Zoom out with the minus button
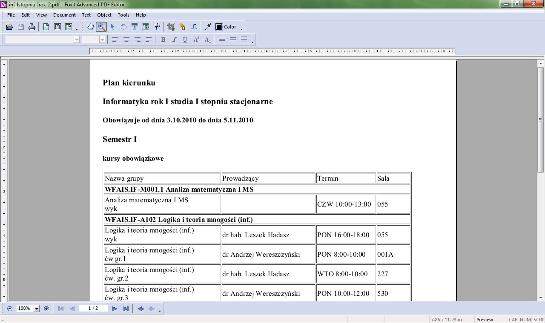The image size is (545, 323). pyautogui.click(x=10, y=309)
